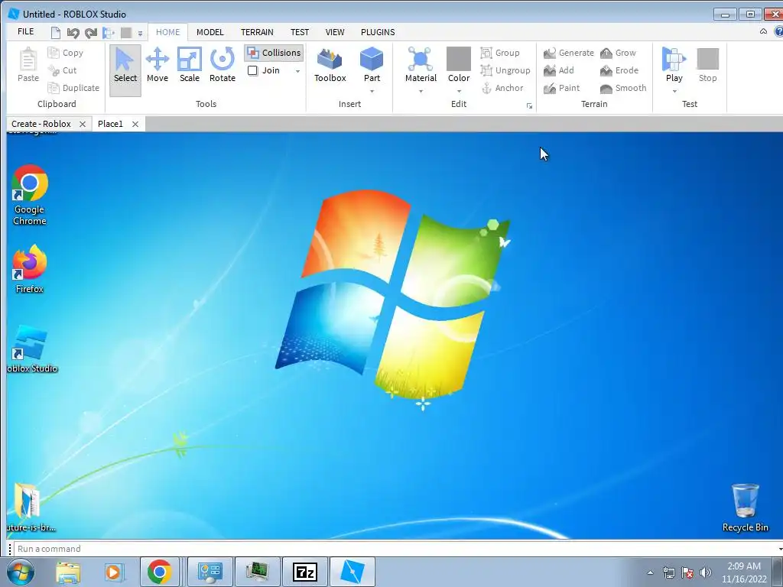Switch to the PLUGINS ribbon tab
This screenshot has height=587, width=783.
coord(378,32)
